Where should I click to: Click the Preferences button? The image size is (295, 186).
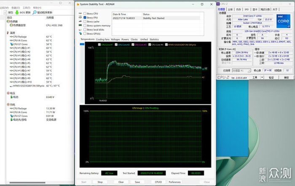pos(174,182)
